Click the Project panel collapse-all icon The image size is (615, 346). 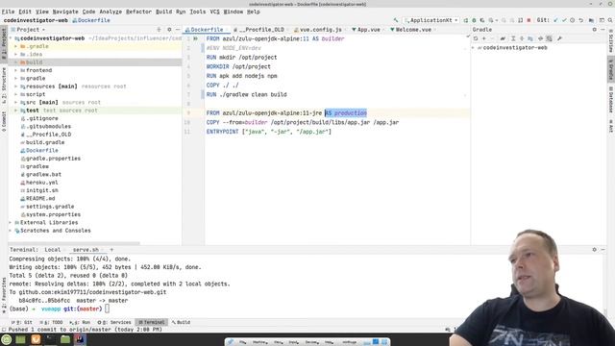point(159,30)
